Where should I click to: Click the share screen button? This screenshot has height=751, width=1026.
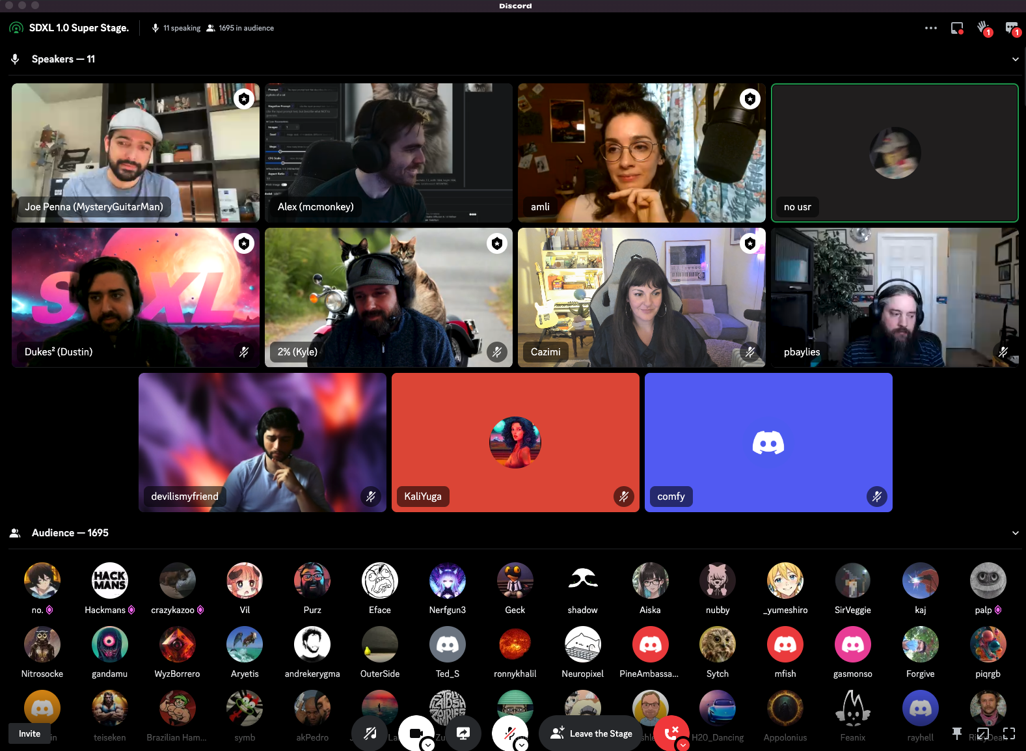point(463,733)
